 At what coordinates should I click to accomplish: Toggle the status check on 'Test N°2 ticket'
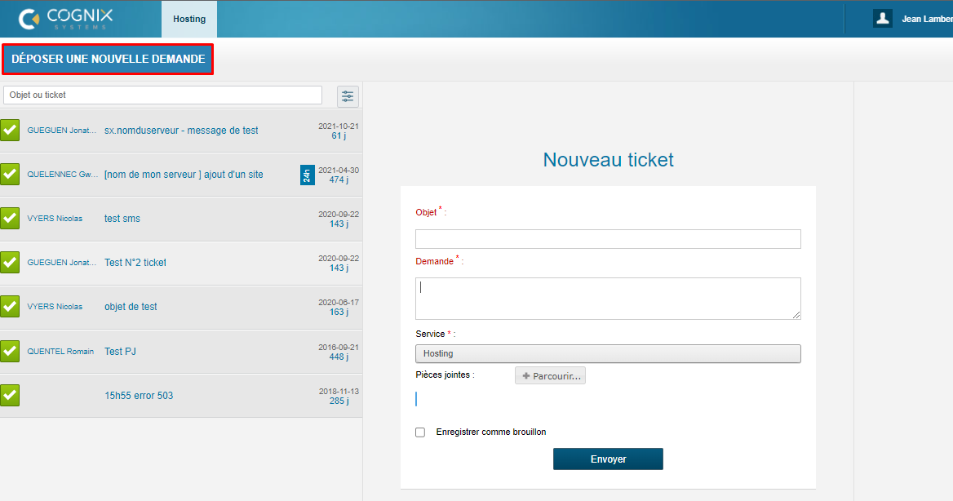coord(11,262)
